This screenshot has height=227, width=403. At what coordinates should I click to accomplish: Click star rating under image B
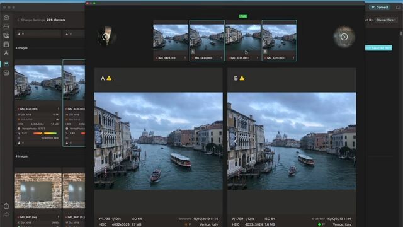pos(318,219)
